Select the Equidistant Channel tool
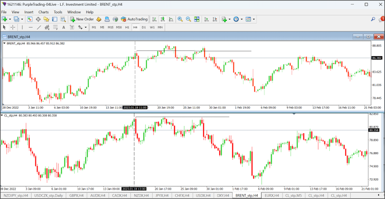The image size is (385, 199). pyautogui.click(x=47, y=27)
